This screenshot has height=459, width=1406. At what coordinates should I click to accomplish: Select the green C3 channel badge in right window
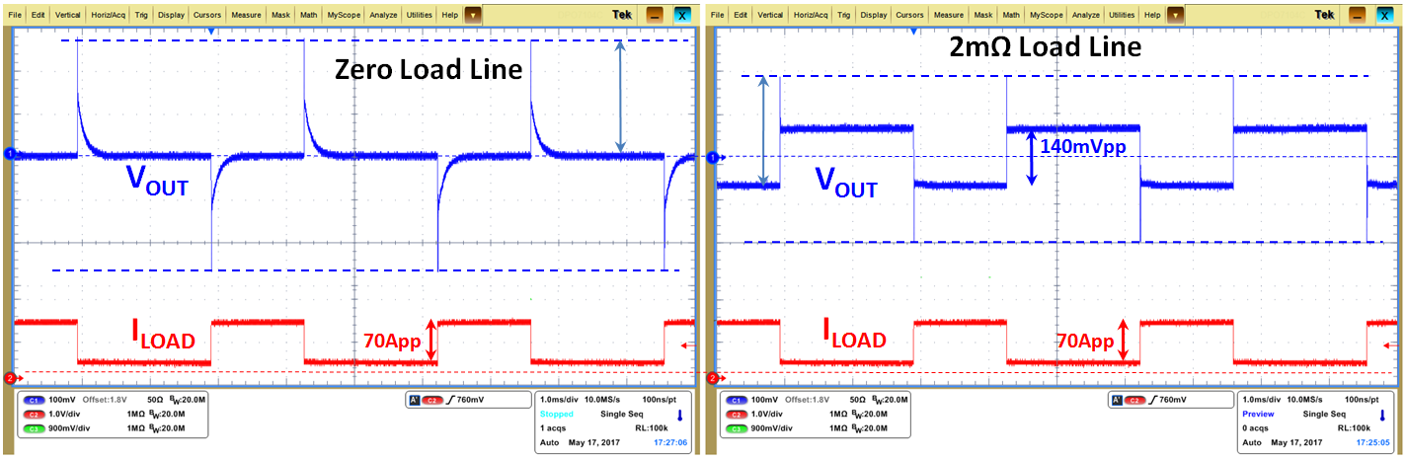(735, 428)
